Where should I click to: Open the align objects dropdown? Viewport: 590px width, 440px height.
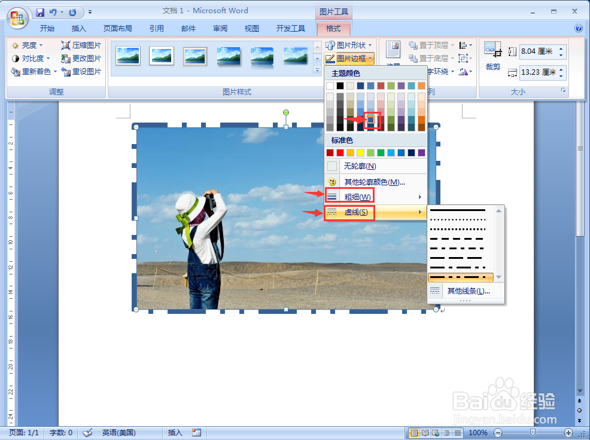(466, 45)
